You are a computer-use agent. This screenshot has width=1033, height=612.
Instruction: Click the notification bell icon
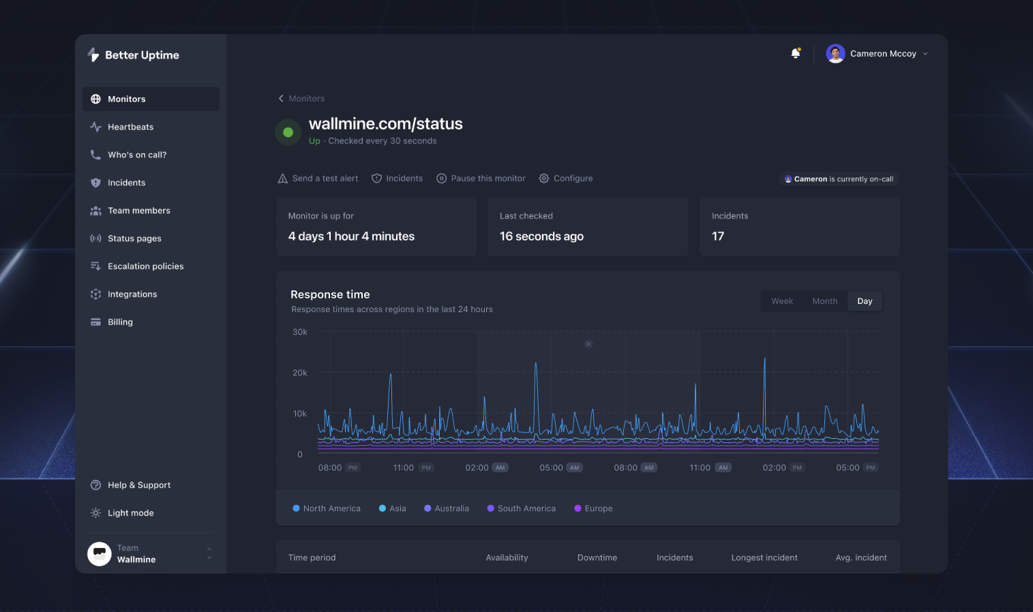pos(796,52)
